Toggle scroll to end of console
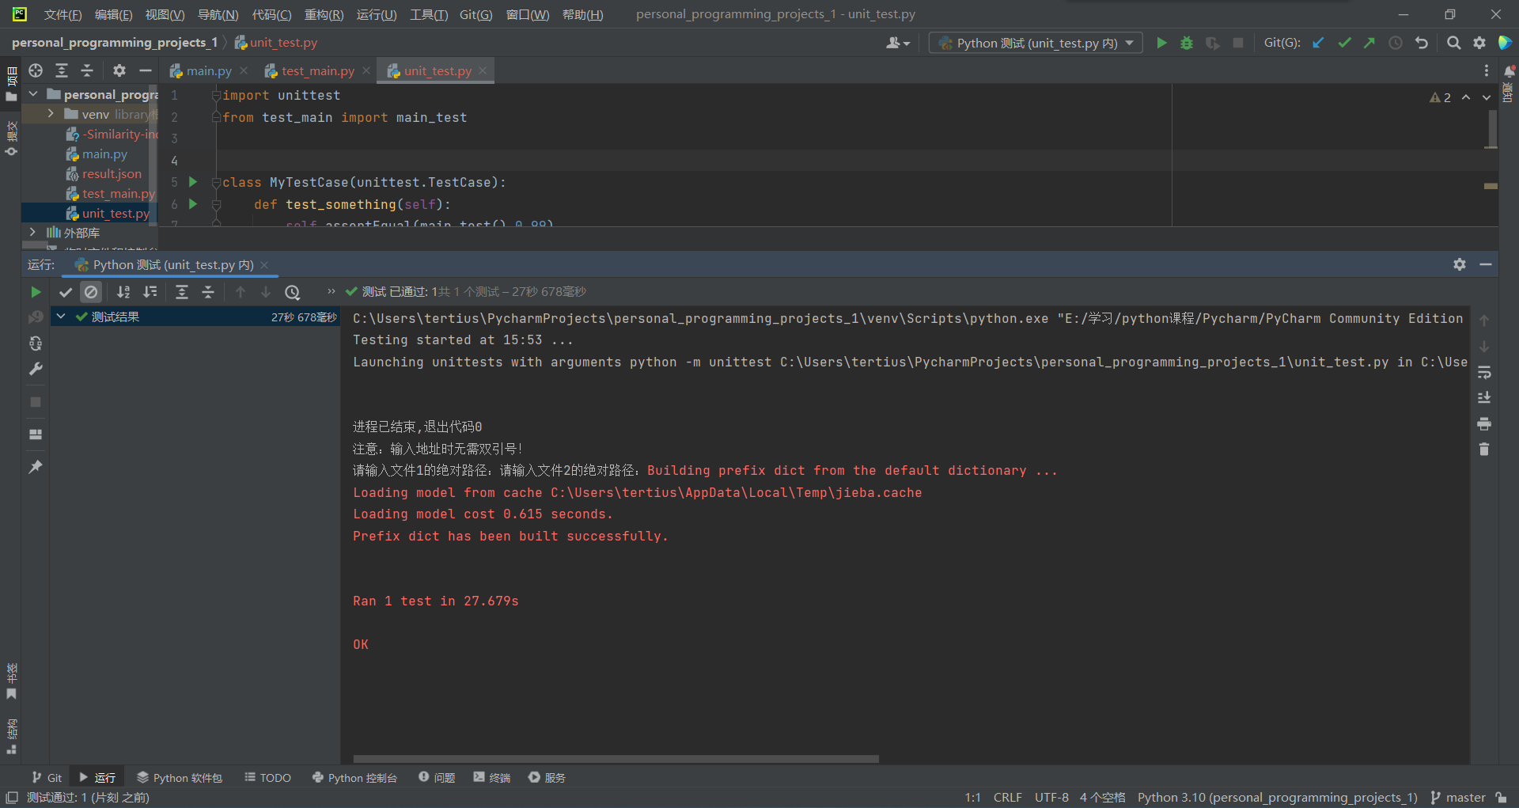Image resolution: width=1519 pixels, height=808 pixels. pos(1484,397)
